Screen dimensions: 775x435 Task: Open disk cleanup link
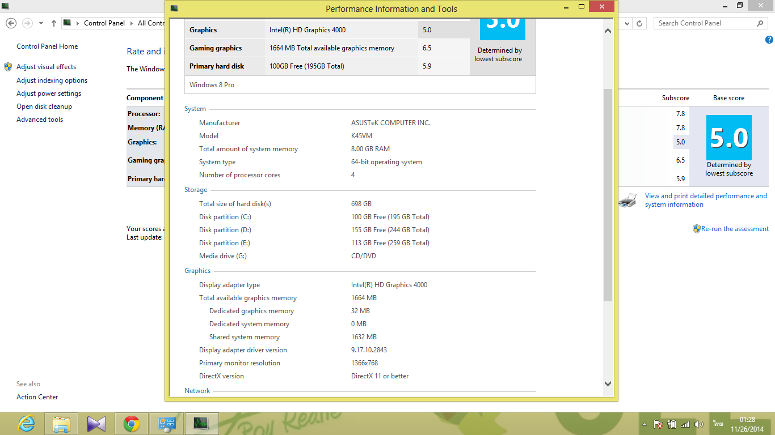(44, 106)
